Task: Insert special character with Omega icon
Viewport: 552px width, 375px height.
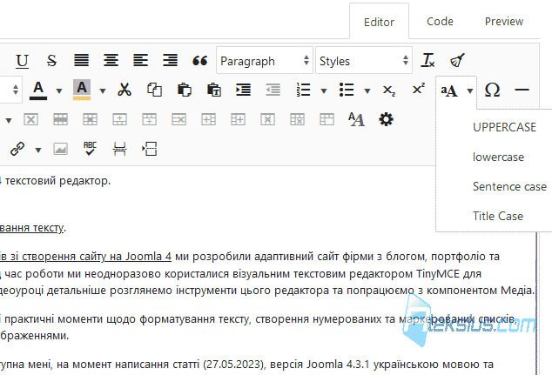Action: (x=492, y=90)
